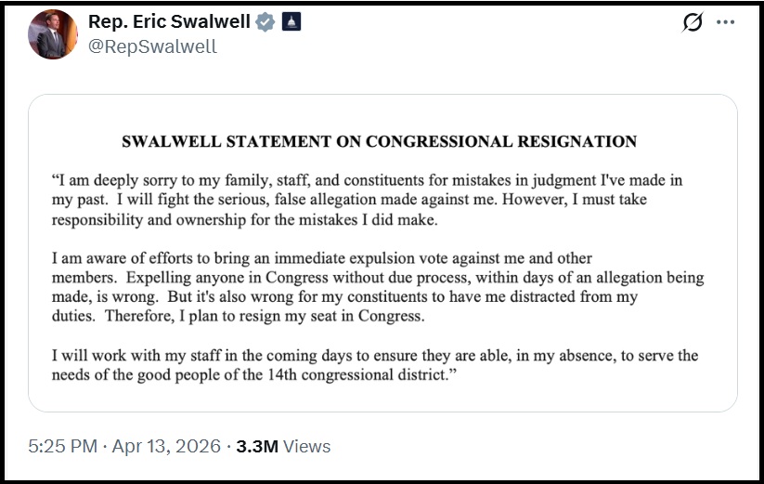Screen dimensions: 764x484
Task: Open the @RepSwalwell handle link
Action: click(x=152, y=46)
